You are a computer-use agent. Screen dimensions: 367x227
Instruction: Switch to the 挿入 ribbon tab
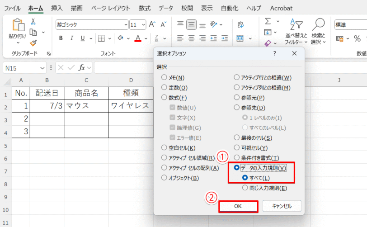tap(57, 8)
